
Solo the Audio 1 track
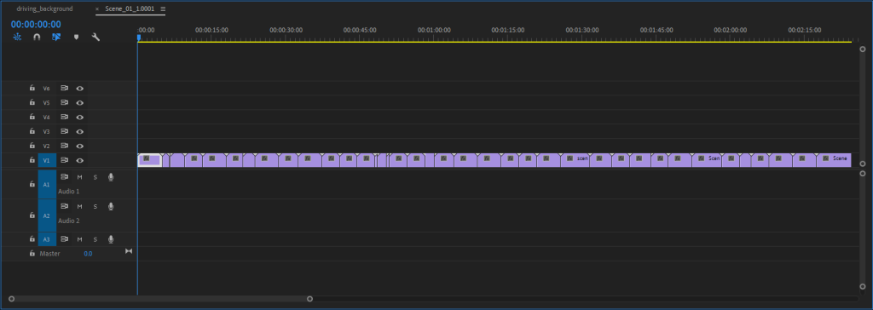95,177
